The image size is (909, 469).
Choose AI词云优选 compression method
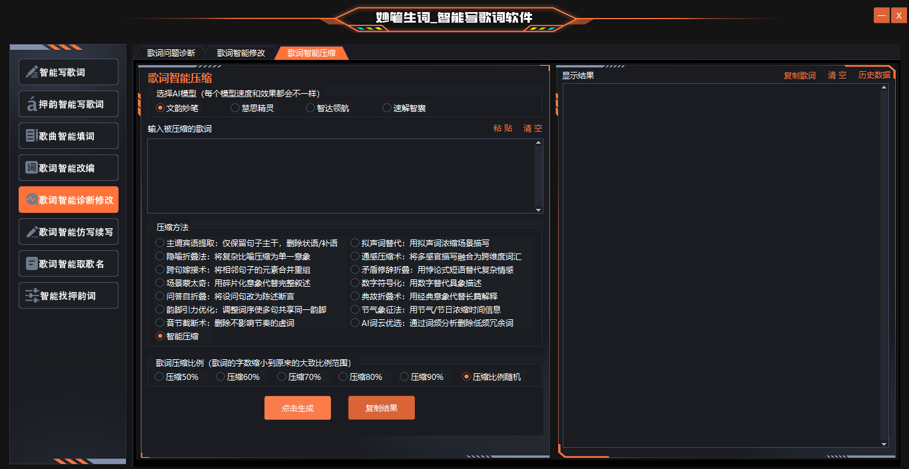point(432,323)
